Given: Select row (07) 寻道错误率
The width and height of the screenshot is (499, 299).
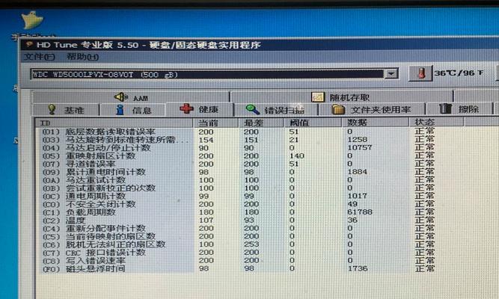Looking at the screenshot, I should (x=239, y=164).
